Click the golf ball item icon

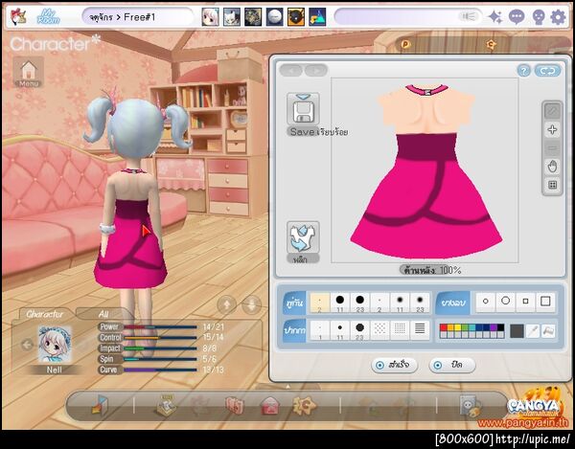(x=274, y=17)
